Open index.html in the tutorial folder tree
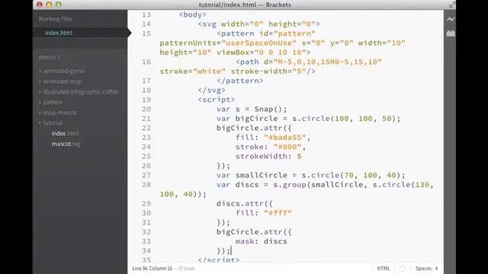 65,133
